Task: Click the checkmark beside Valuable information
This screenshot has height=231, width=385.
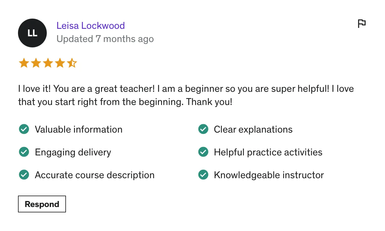Action: 24,129
